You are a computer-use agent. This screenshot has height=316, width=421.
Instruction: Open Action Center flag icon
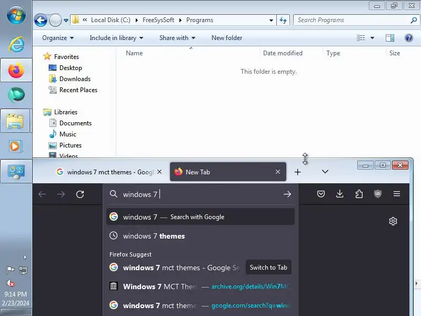pyautogui.click(x=10, y=270)
